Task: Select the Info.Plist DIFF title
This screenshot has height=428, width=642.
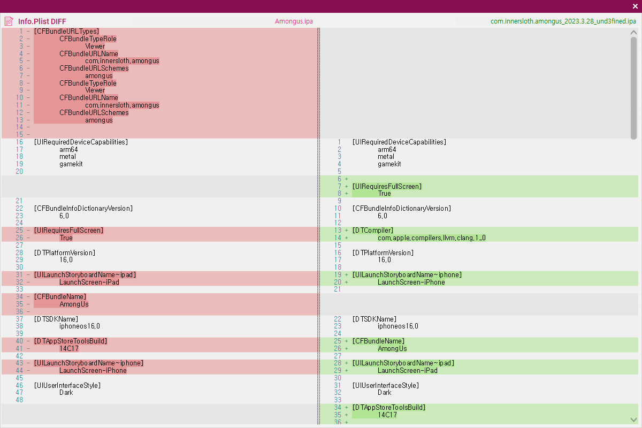Action: (42, 21)
